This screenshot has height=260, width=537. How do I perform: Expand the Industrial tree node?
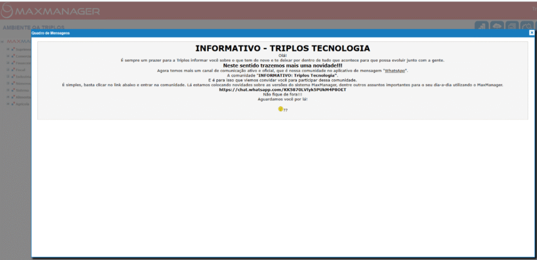point(8,77)
